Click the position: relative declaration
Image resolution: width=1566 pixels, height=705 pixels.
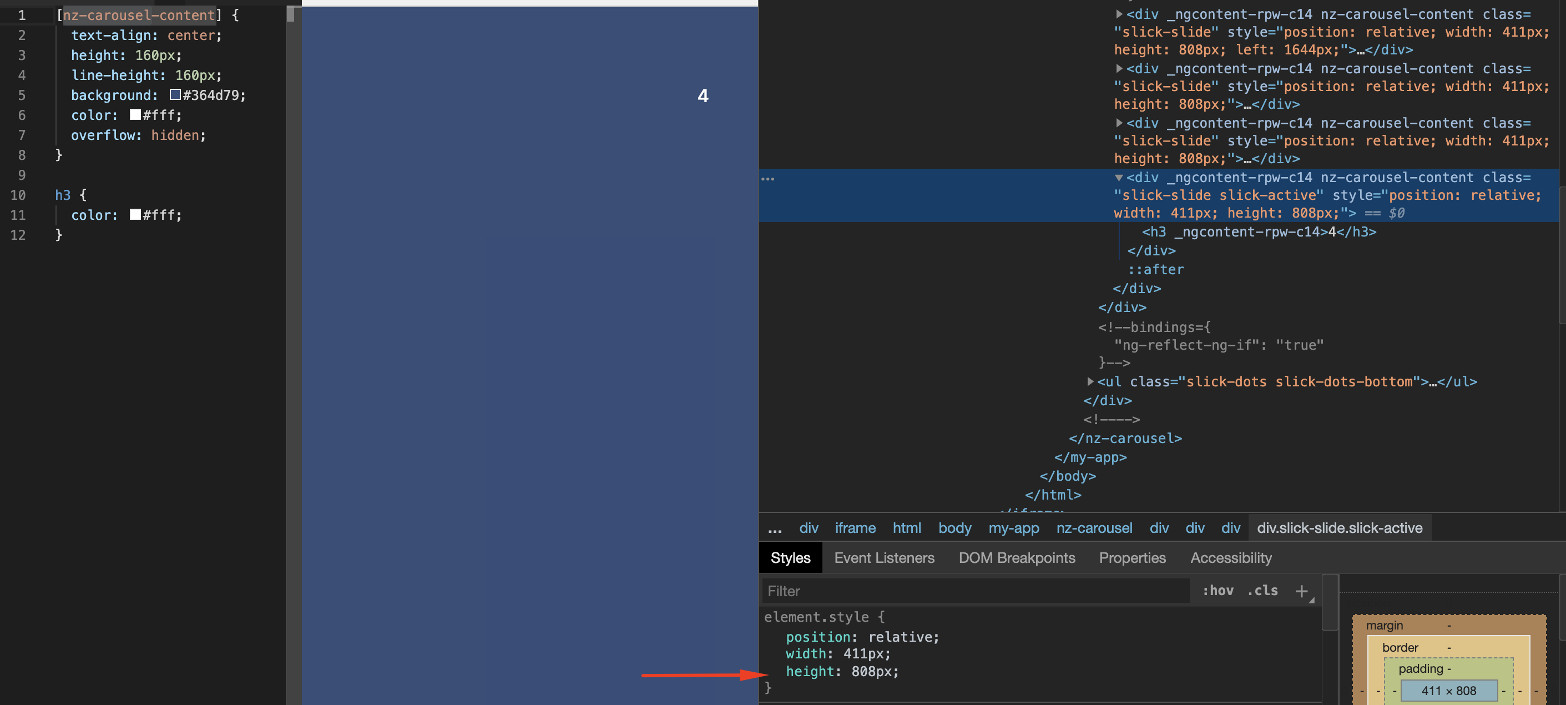pos(862,637)
